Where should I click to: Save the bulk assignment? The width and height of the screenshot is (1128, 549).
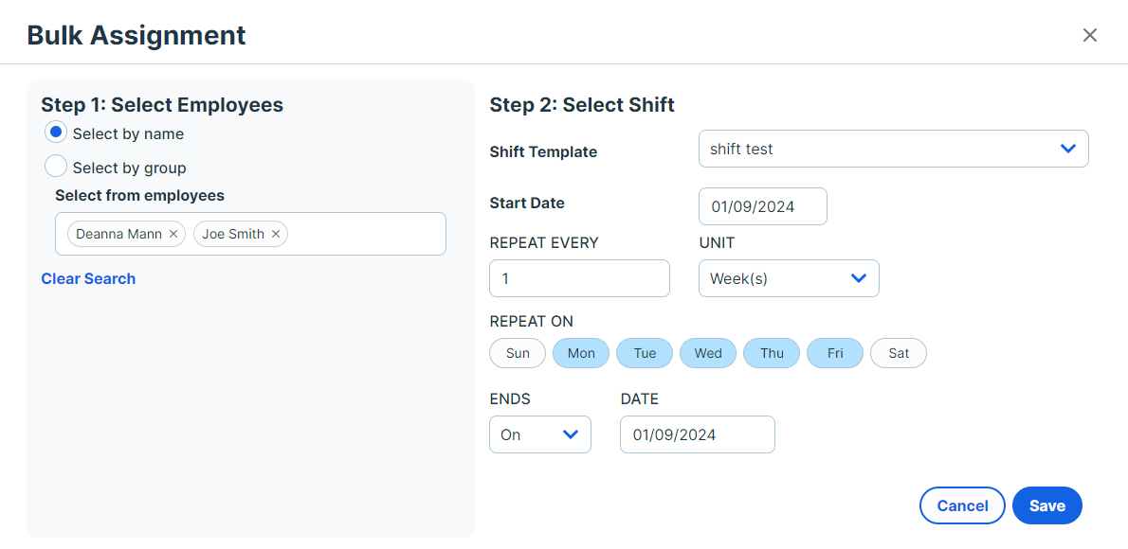(1046, 505)
